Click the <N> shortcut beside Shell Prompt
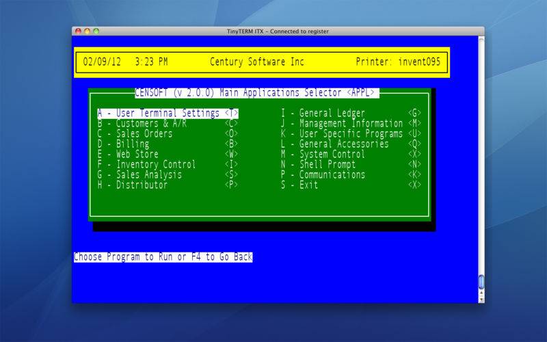This screenshot has height=342, width=547. [x=415, y=164]
